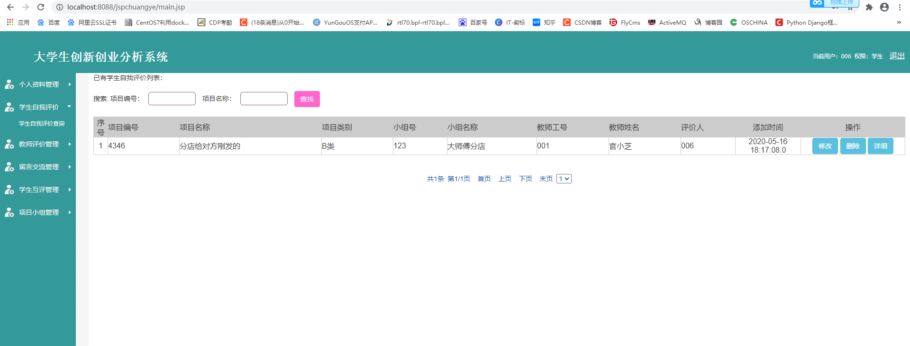The image size is (910, 346).
Task: Open the OSCHINA bookmark
Action: [x=749, y=22]
